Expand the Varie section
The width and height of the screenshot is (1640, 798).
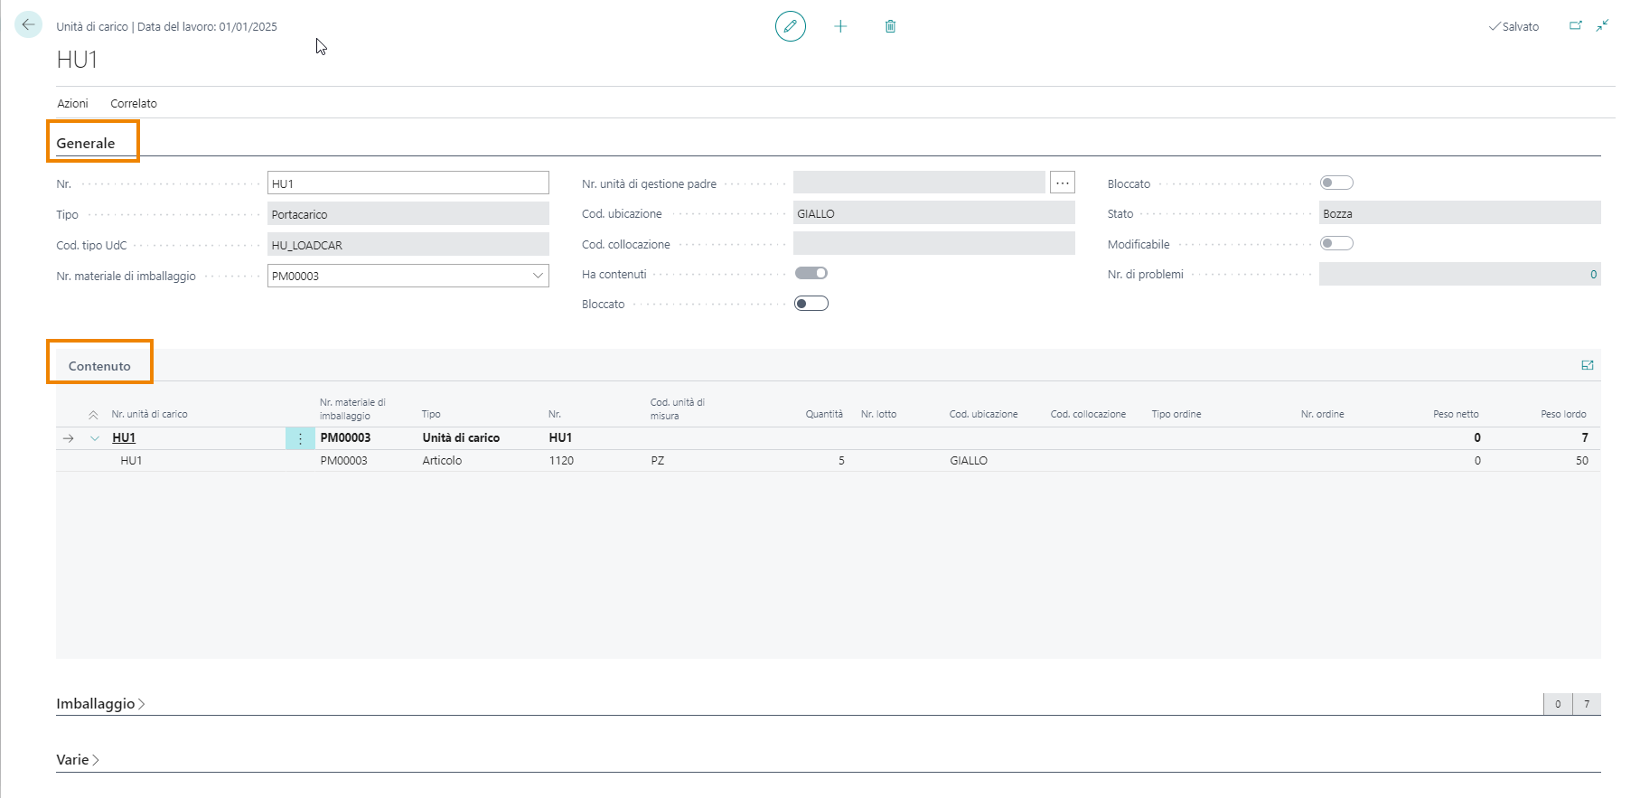78,759
